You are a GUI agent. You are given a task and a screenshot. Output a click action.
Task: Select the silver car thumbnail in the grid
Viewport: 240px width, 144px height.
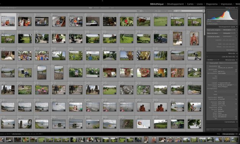coord(93,21)
